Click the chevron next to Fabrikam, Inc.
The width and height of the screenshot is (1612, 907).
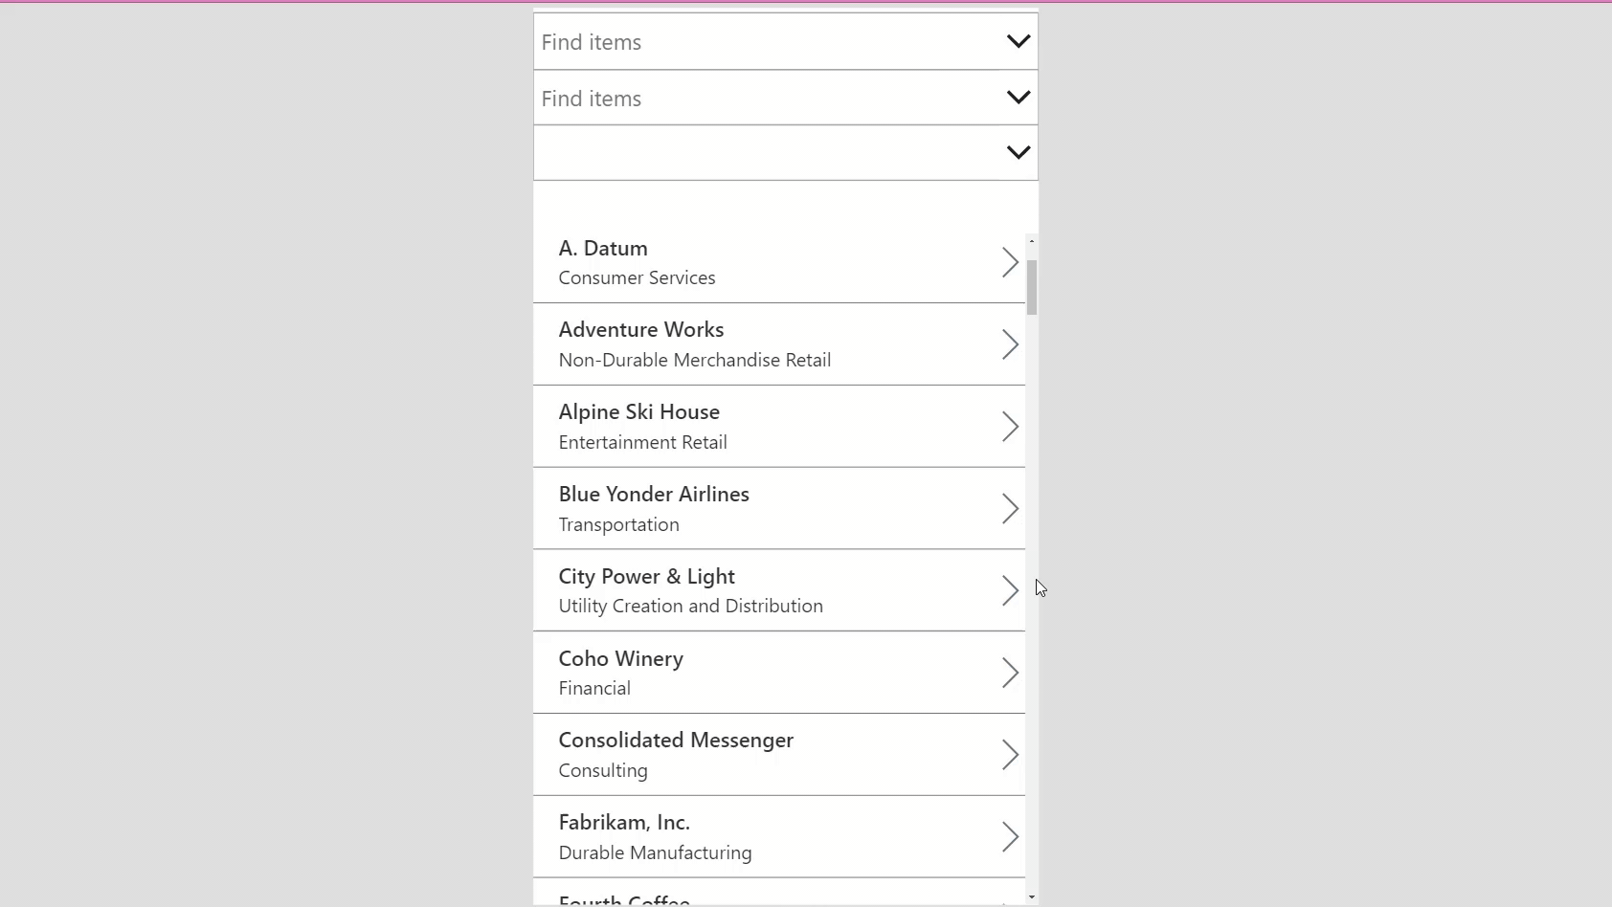pyautogui.click(x=1009, y=836)
